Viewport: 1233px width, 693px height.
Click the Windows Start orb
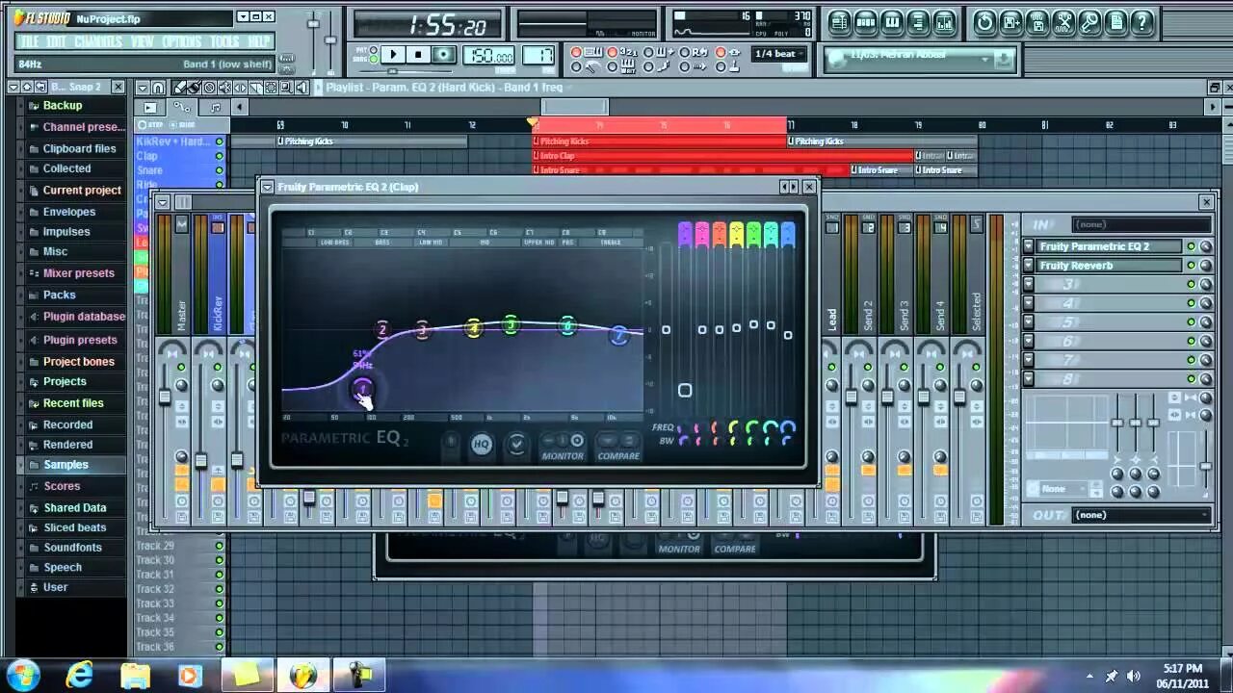coord(22,675)
